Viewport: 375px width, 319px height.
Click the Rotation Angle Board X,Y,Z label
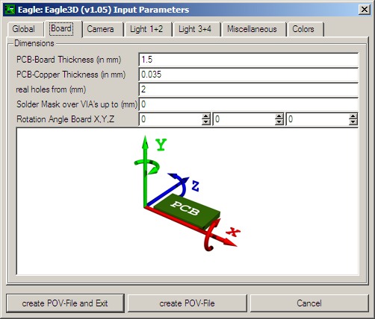tap(66, 119)
